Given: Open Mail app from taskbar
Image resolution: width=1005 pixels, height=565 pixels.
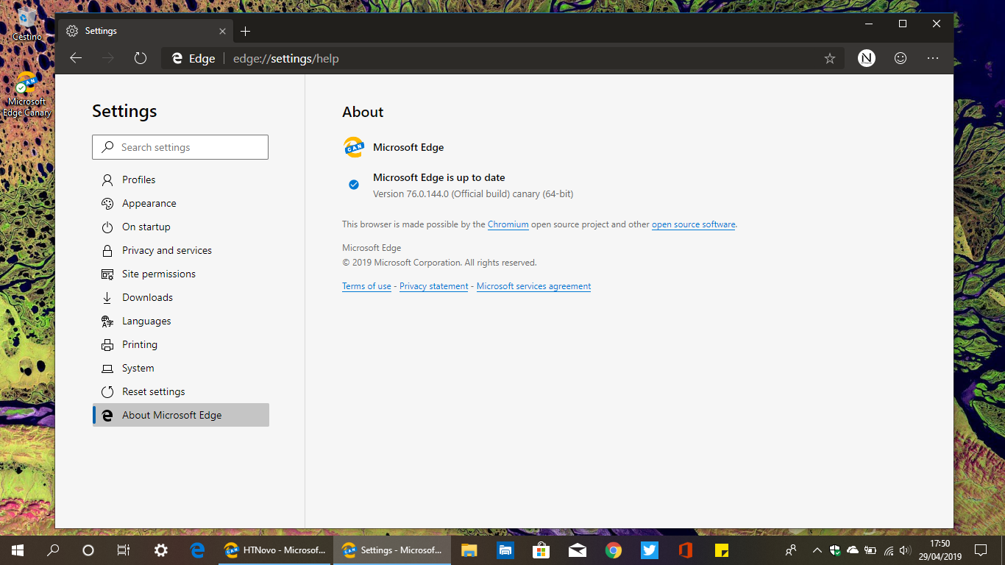Looking at the screenshot, I should click(578, 550).
